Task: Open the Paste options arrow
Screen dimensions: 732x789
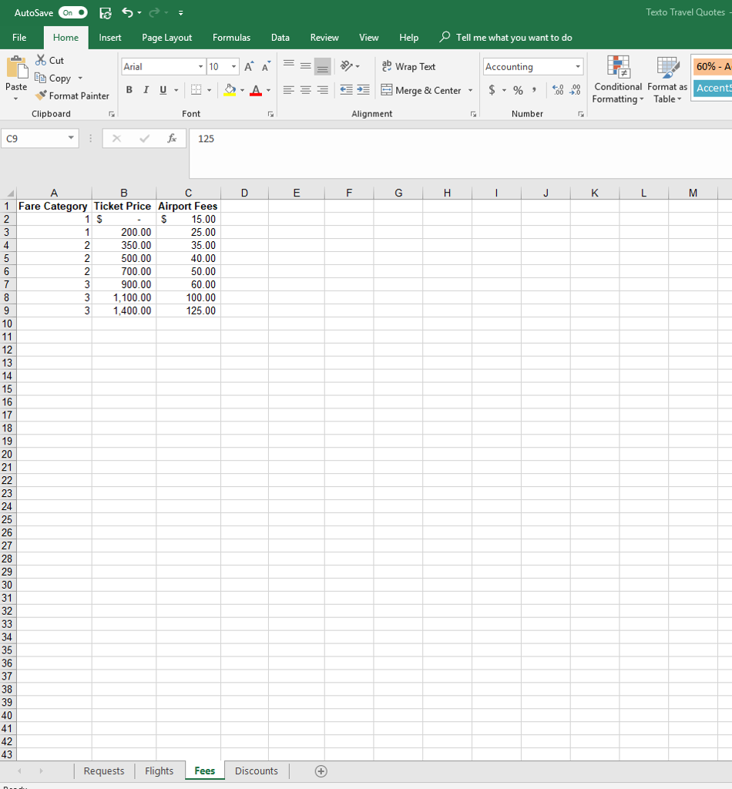Action: click(x=16, y=99)
